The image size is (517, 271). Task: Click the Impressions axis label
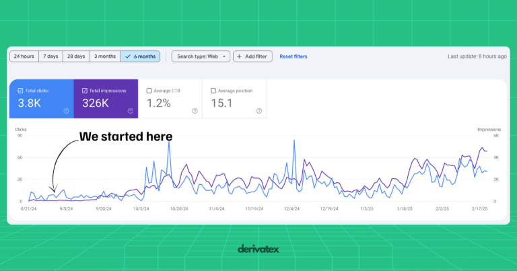(489, 129)
